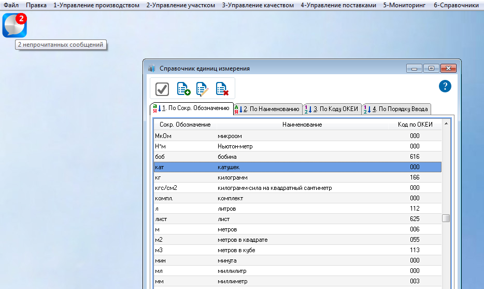
Task: Click the add new record icon
Action: coord(183,89)
